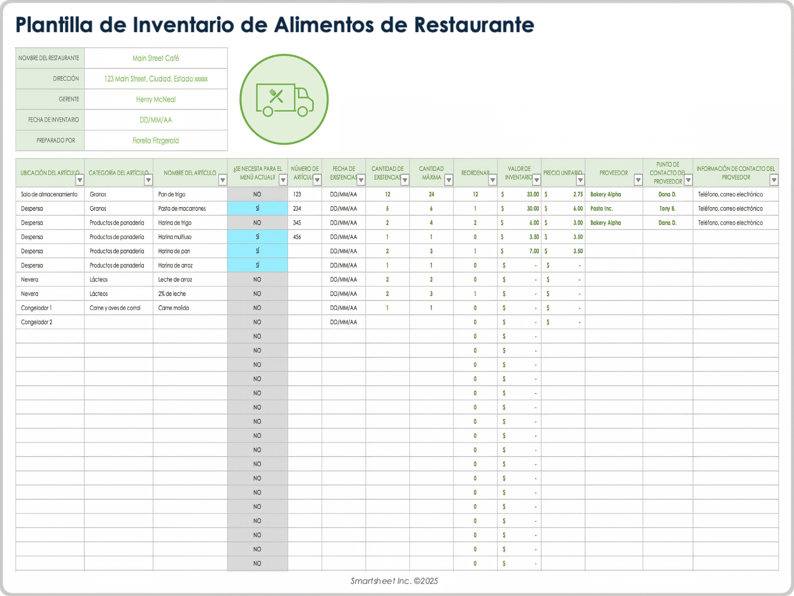Click the SÍ cell for Harina de arroz
Image resolution: width=794 pixels, height=596 pixels.
258,265
